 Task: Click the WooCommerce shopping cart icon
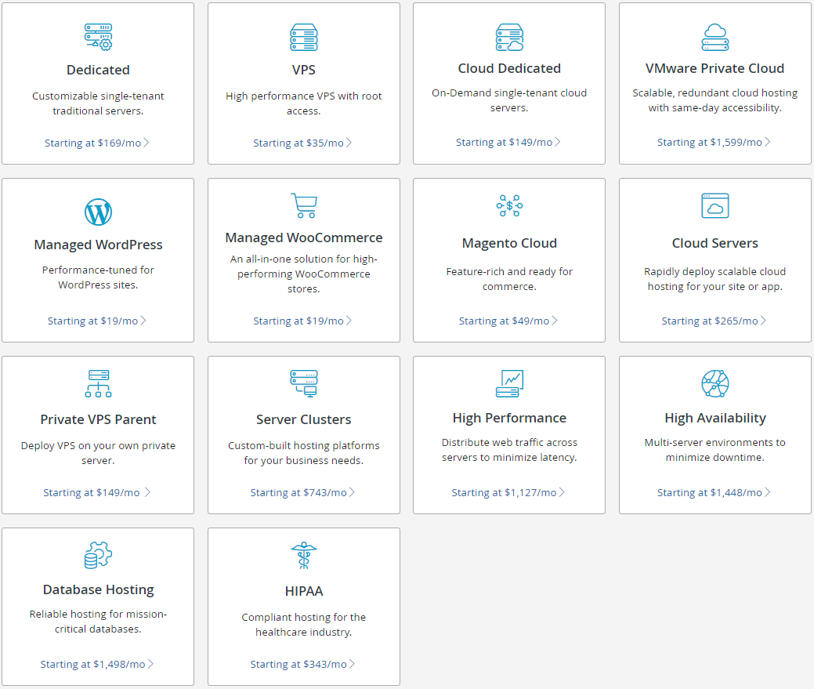click(x=304, y=205)
